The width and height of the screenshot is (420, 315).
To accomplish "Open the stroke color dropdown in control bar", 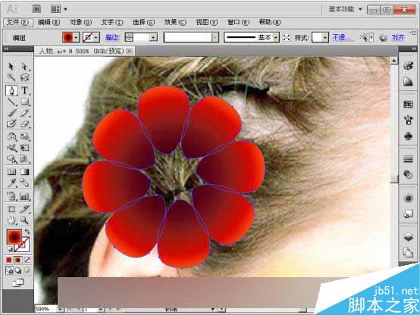I will click(x=96, y=37).
